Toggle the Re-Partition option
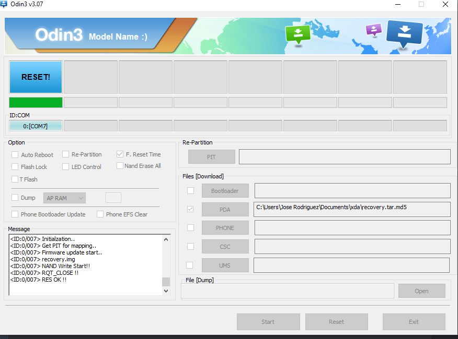 point(66,154)
